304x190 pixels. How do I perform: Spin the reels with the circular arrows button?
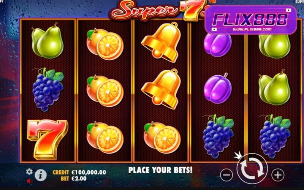pos(252,169)
